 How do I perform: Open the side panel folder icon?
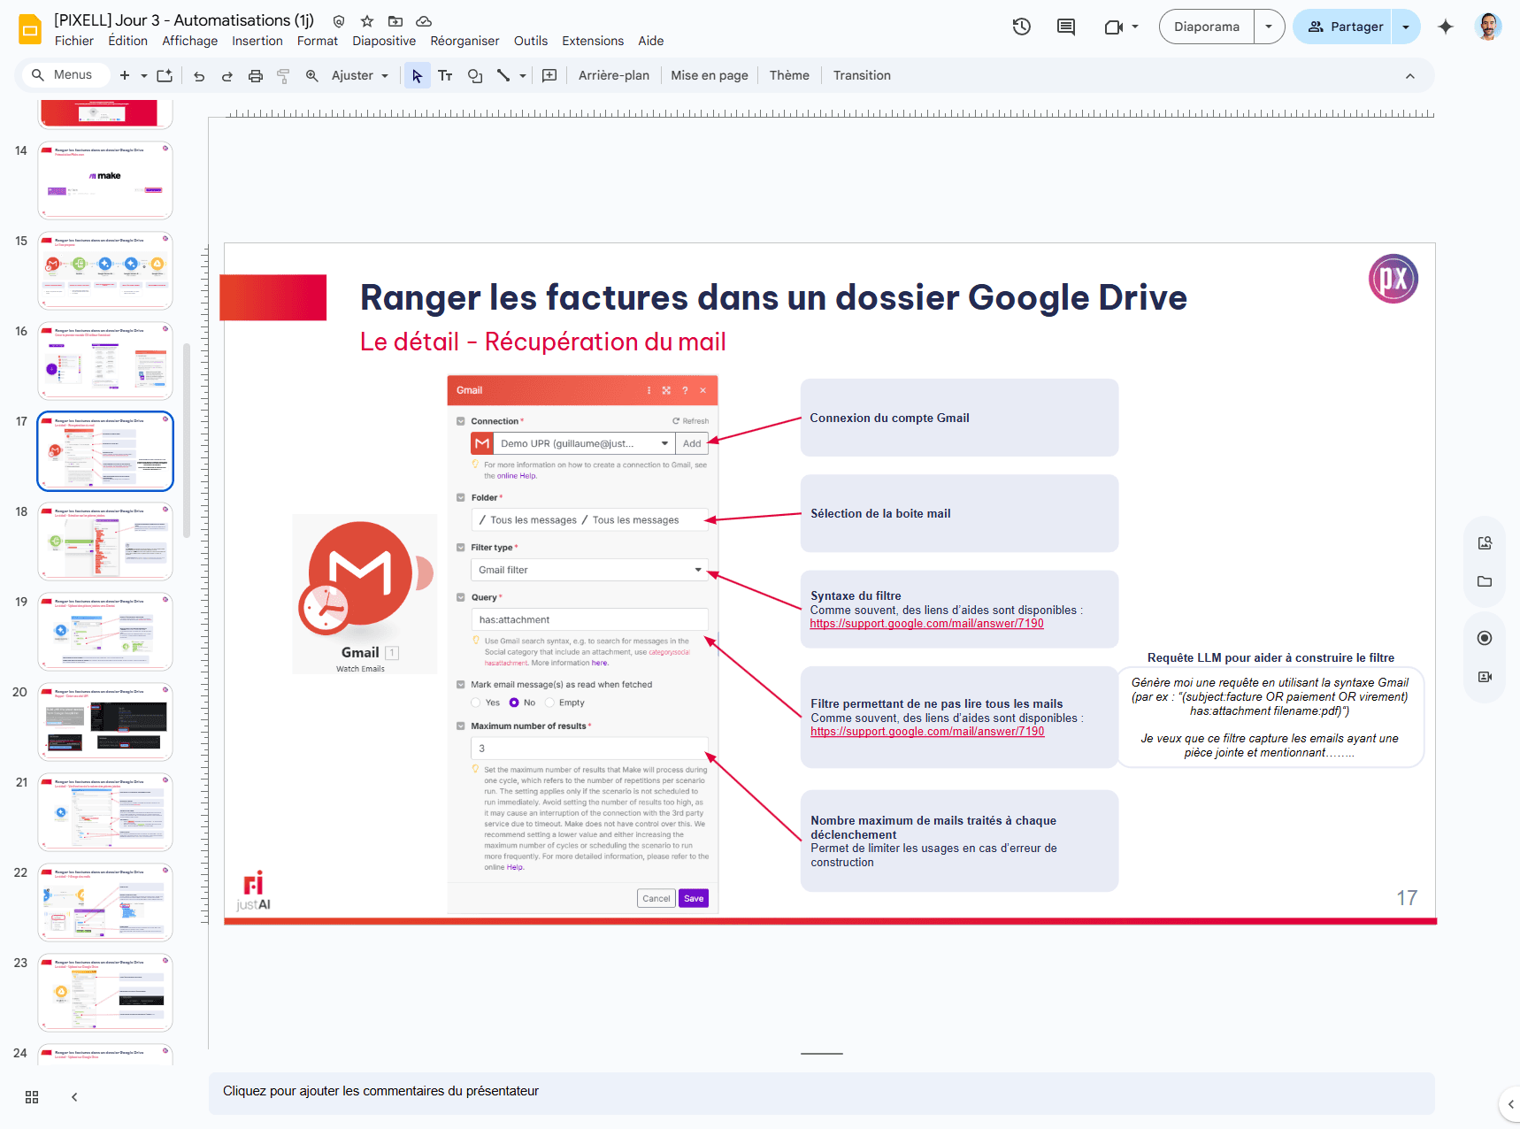coord(1485,581)
